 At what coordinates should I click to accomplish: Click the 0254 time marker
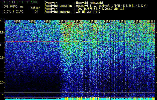tap(62, 21)
